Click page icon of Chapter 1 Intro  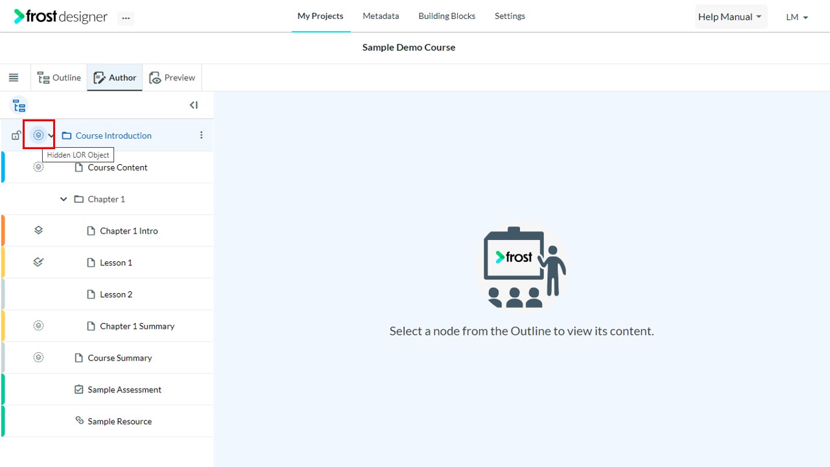point(91,231)
